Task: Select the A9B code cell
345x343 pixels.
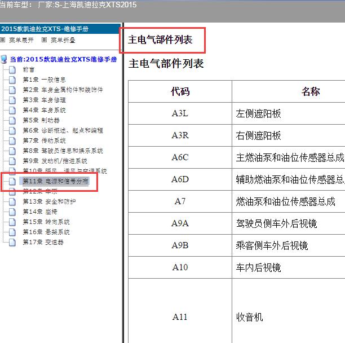Action: [x=180, y=245]
